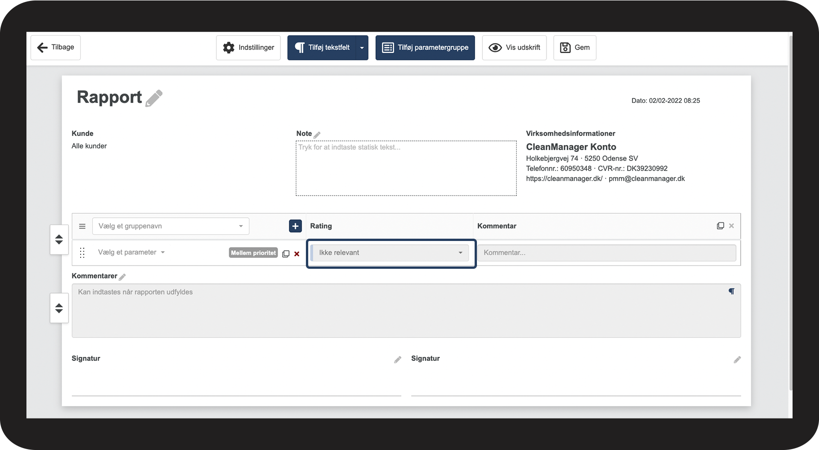Screen dimensions: 819x450
Task: Edit the Note label via pencil icon
Action: tap(317, 134)
